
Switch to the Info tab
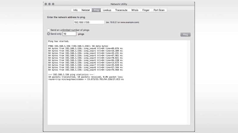pos(75,10)
